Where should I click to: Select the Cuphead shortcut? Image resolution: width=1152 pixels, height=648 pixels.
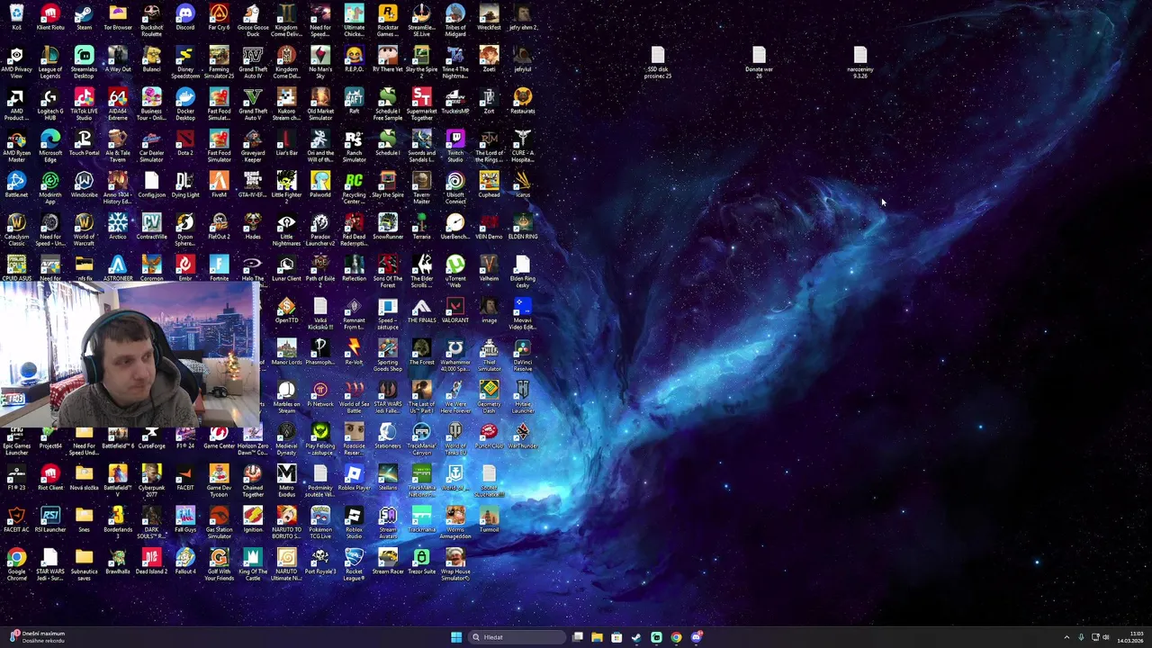489,184
